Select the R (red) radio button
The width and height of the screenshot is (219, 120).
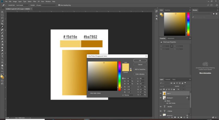click(x=123, y=87)
